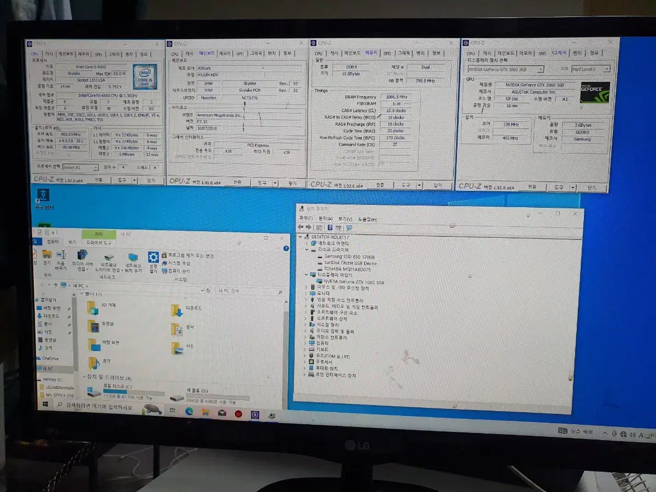The image size is (656, 492).
Task: Click the 내 PC 검색 search field
Action: (249, 291)
